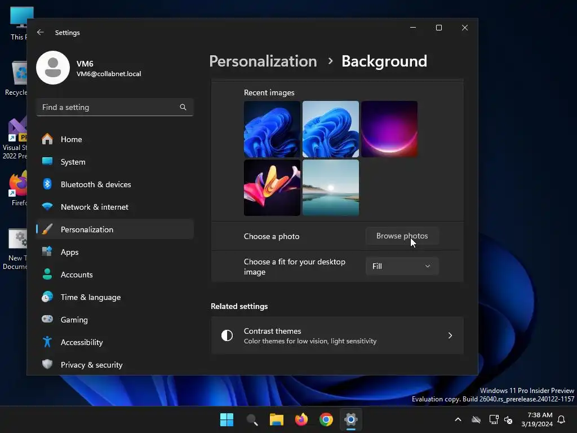Click the Contrast themes chevron arrow
The image size is (577, 433).
click(x=450, y=335)
